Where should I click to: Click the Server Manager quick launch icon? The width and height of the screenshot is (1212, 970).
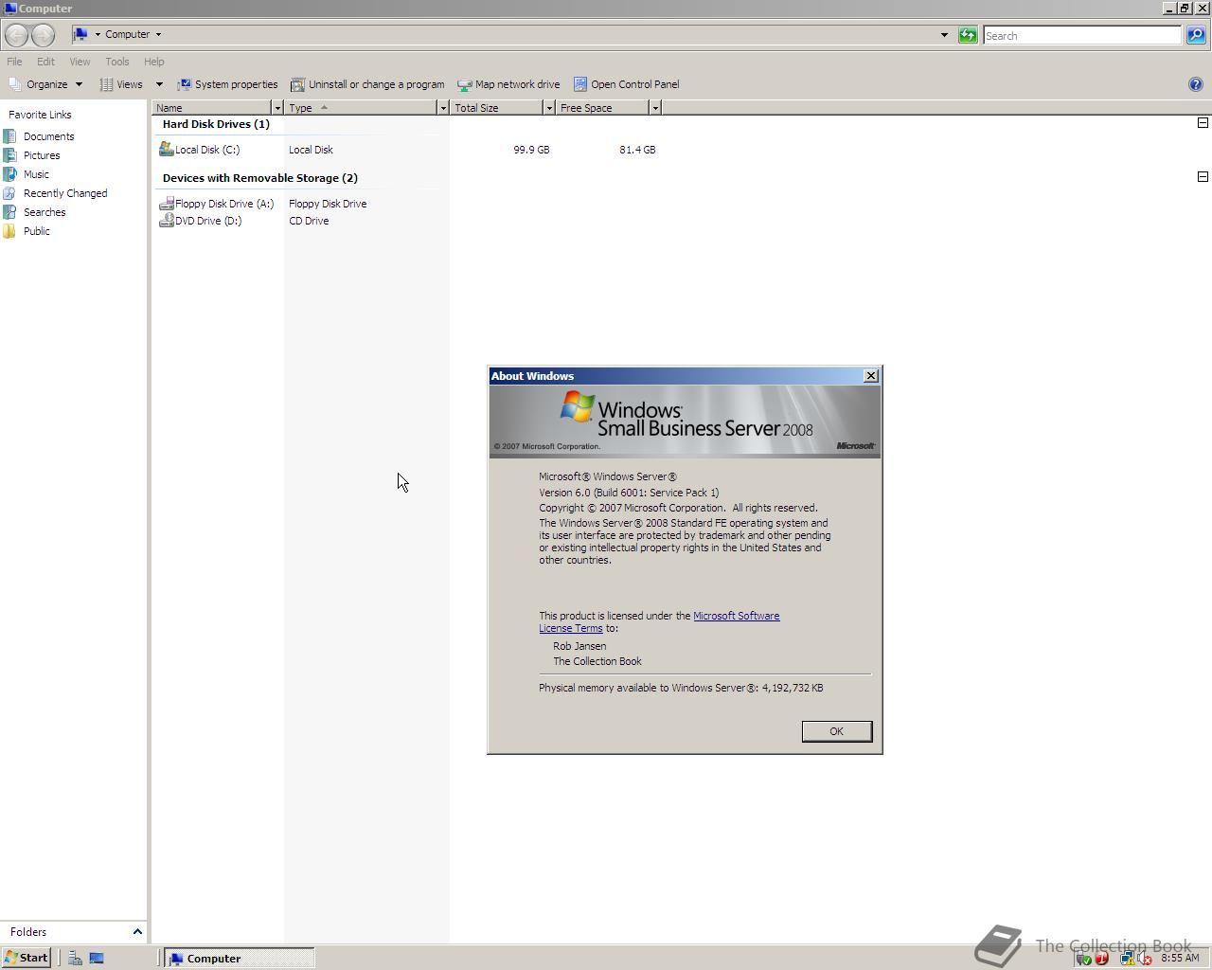tap(75, 959)
